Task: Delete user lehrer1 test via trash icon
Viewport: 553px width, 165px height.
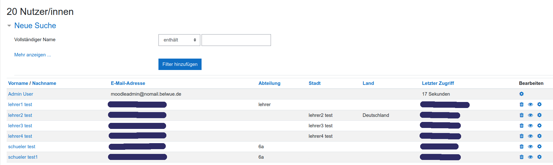Action: tap(521, 105)
